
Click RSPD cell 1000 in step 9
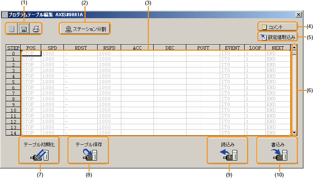coord(110,105)
